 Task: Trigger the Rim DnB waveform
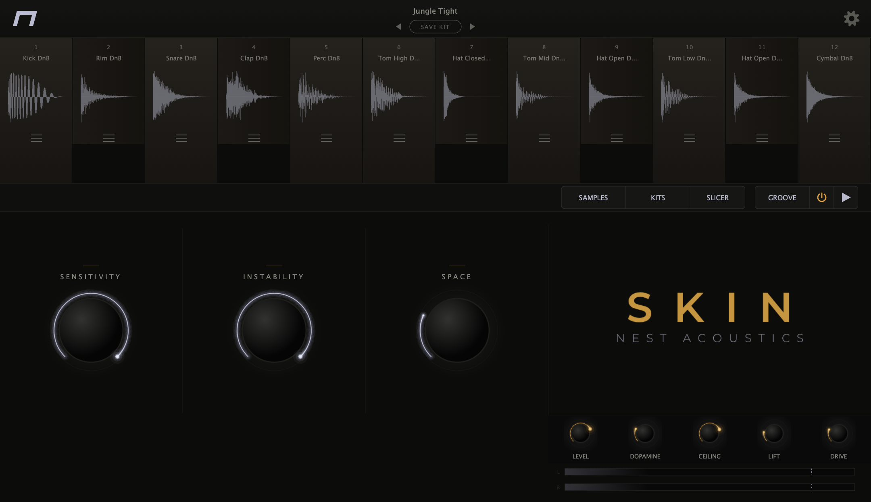coord(109,97)
